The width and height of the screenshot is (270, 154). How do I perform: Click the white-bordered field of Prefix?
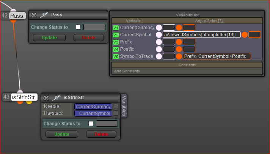pyautogui.click(x=169, y=42)
